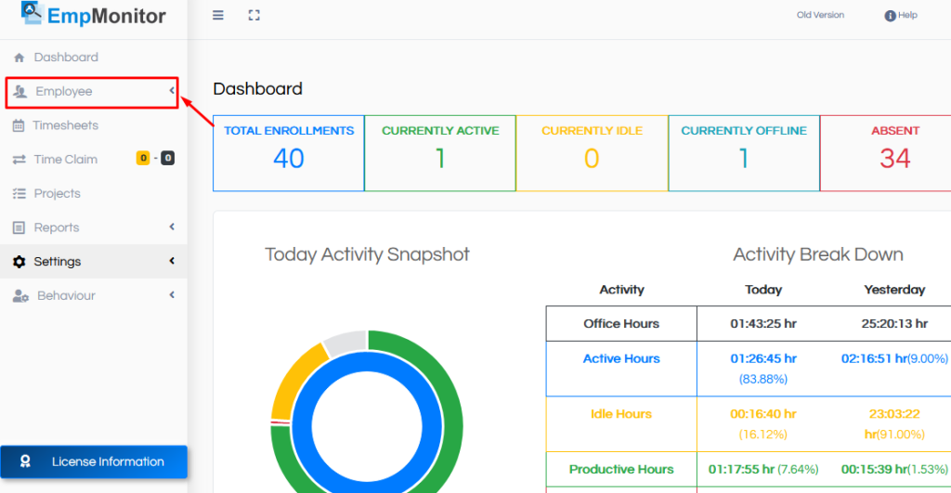Click the Yesterday column header
Image resolution: width=951 pixels, height=493 pixels.
coord(894,290)
